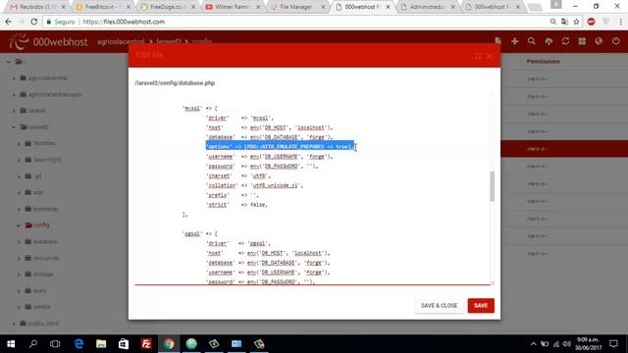Expand the database folder arrow
Image resolution: width=628 pixels, height=353 pixels.
(19, 242)
